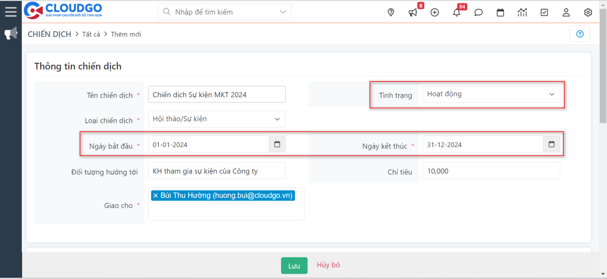Open the Ngày bắt đầu date picker
Screen dimensions: 607x279
(x=277, y=144)
